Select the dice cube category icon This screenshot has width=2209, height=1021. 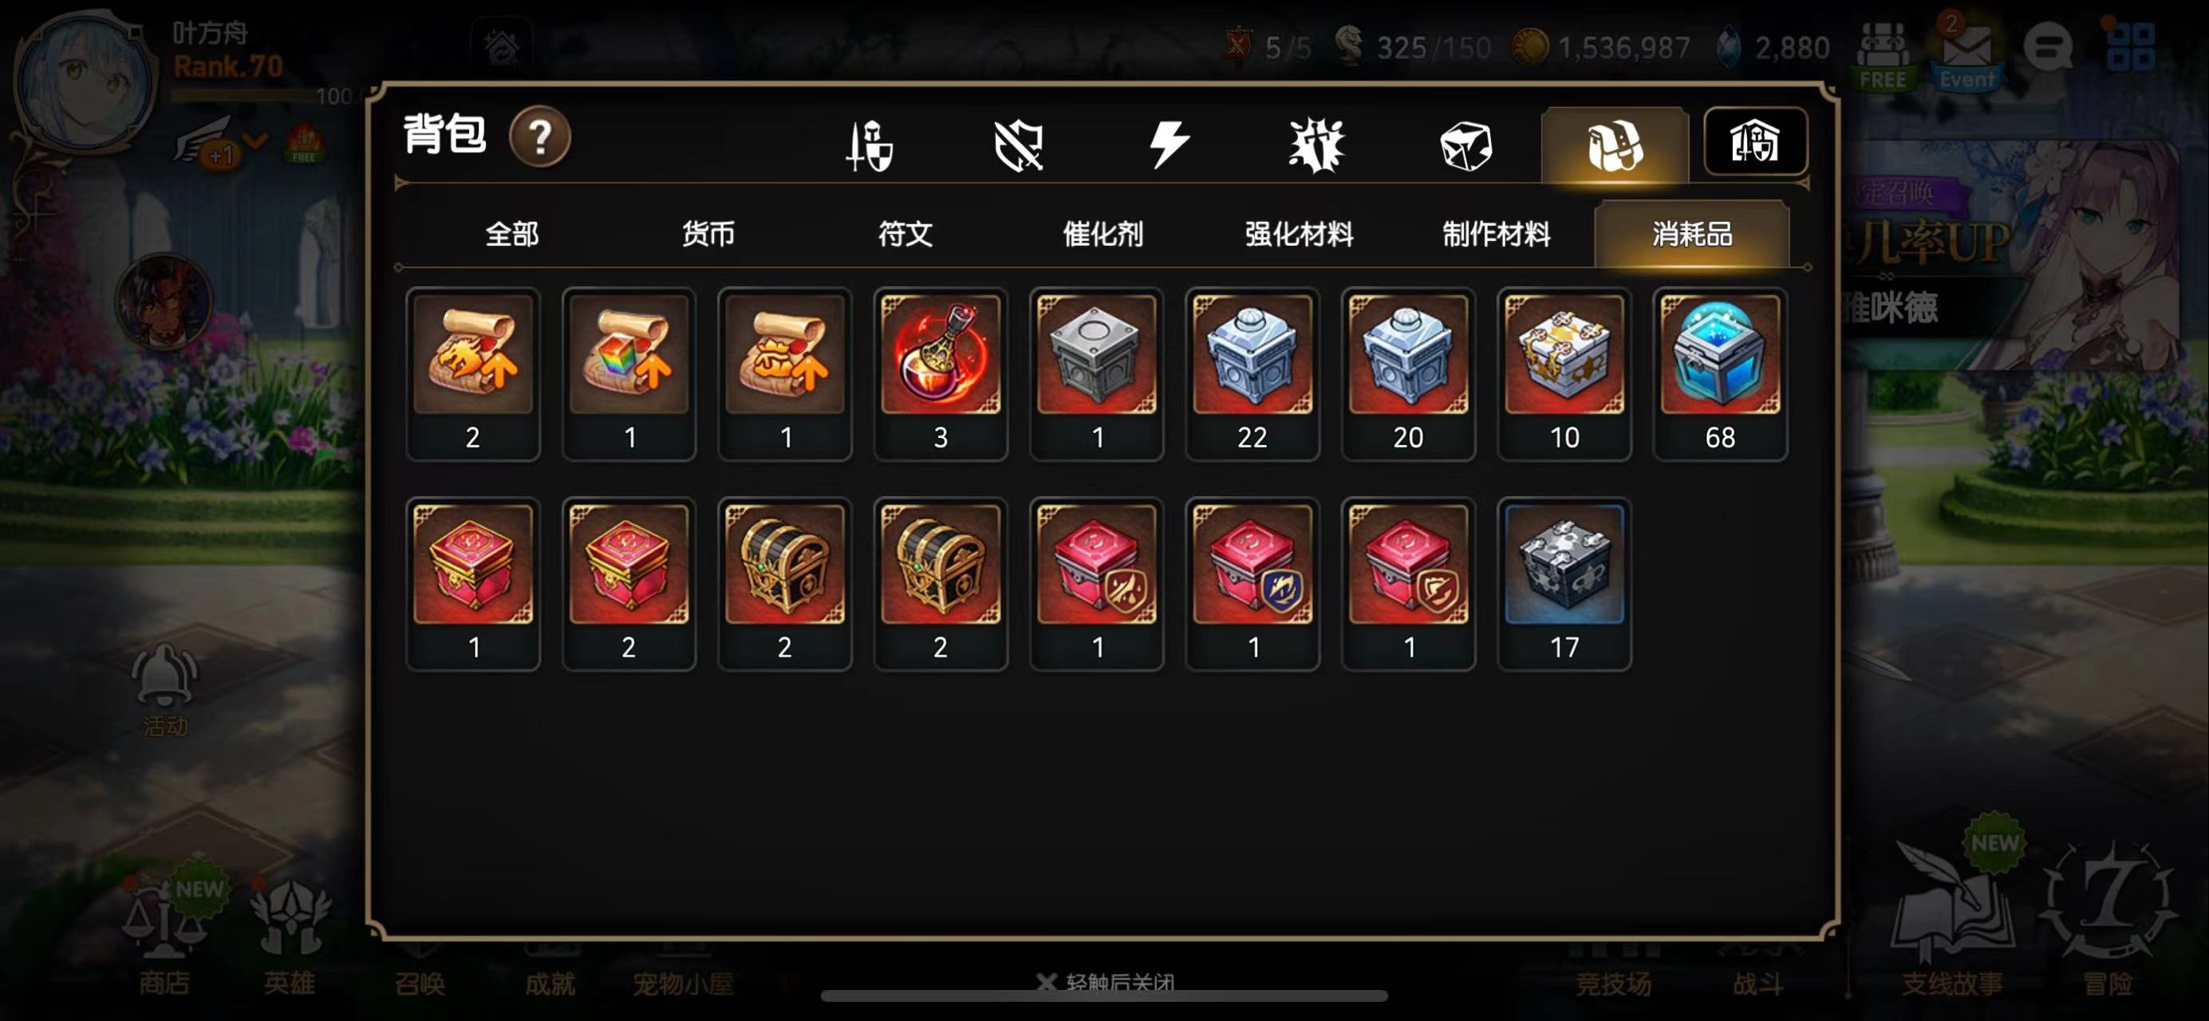1465,146
